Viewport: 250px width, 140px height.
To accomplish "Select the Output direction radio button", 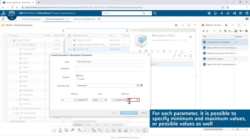I will (77, 79).
